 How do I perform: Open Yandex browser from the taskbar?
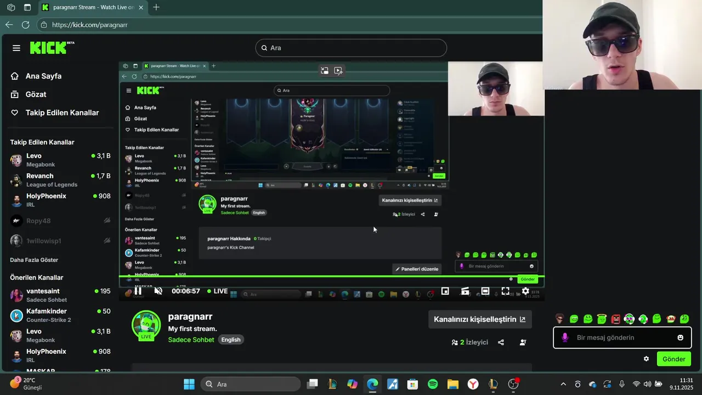473,384
